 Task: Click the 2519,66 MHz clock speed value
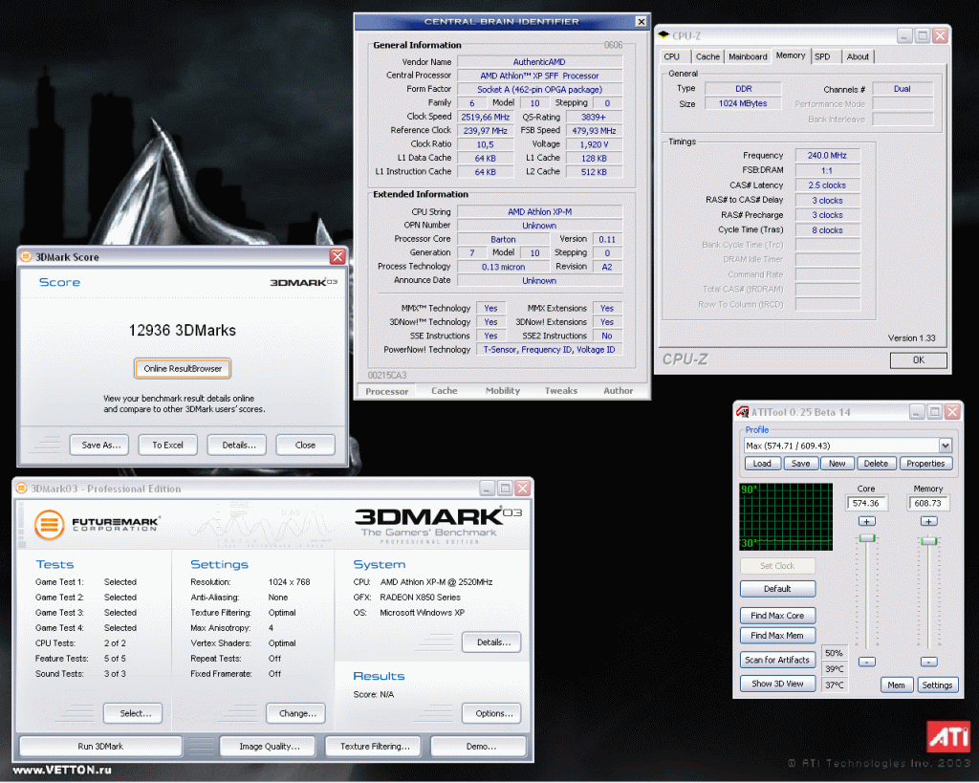click(x=485, y=117)
